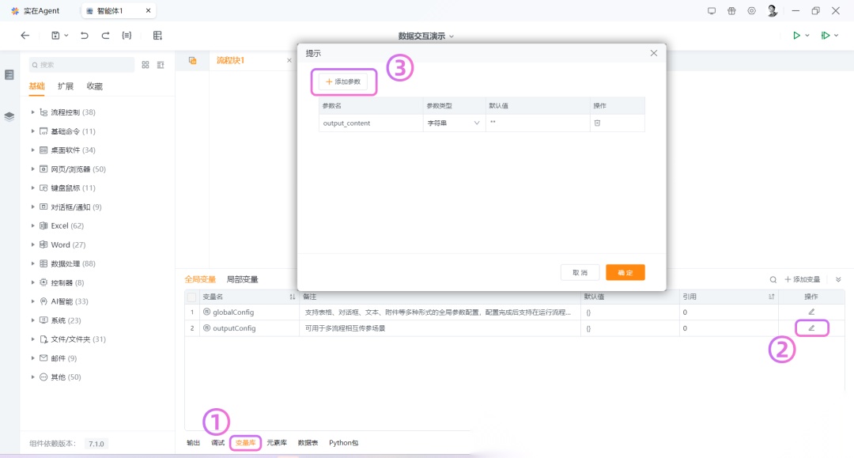The height and width of the screenshot is (458, 854).
Task: Expand the 键盘鼠标 (11) category
Action: click(32, 188)
